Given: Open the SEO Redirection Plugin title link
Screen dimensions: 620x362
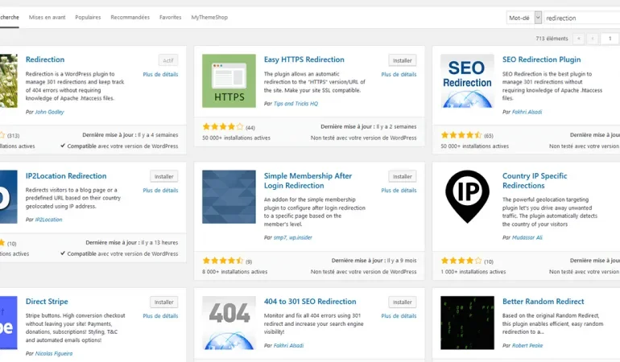Looking at the screenshot, I should (x=541, y=60).
